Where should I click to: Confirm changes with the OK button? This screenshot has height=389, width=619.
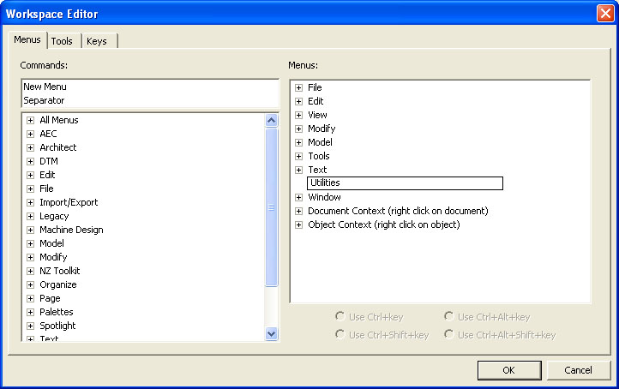click(x=509, y=370)
